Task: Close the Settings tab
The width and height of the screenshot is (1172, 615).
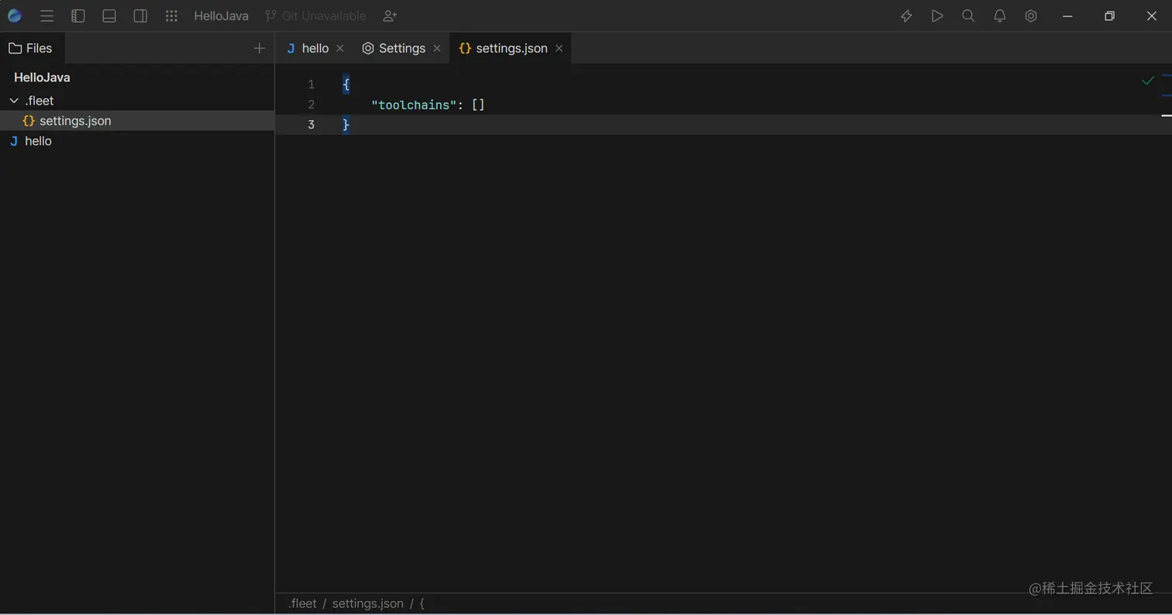Action: (437, 48)
